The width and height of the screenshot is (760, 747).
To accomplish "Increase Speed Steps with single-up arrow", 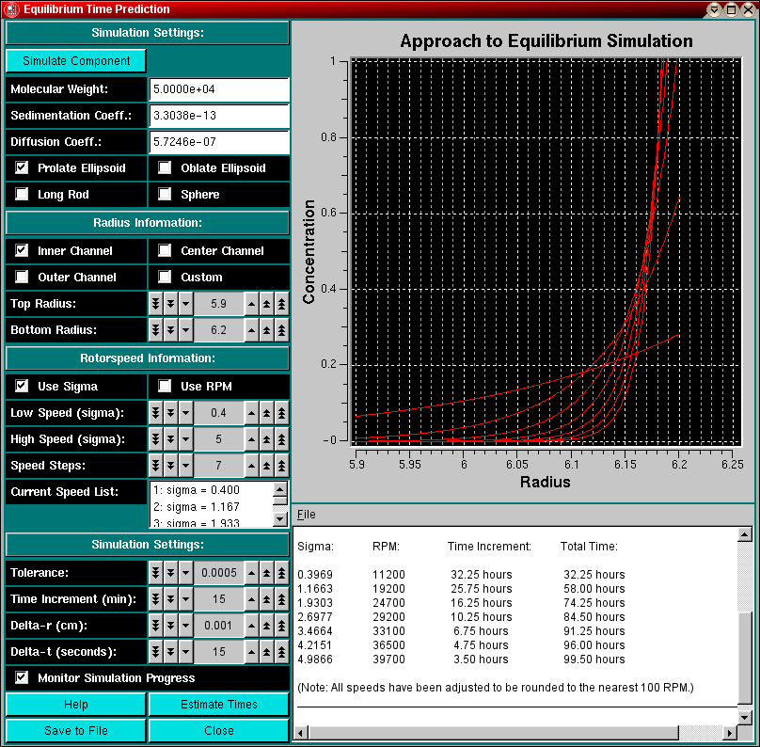I will coord(251,466).
